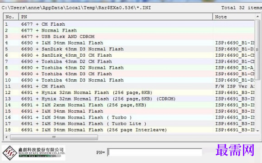
Task: Click the 'Total 32 items' count text
Action: (x=242, y=8)
